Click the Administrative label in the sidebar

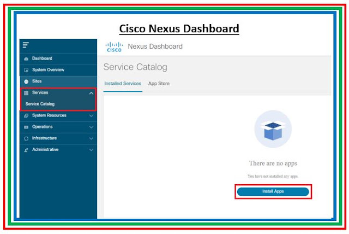(45, 149)
